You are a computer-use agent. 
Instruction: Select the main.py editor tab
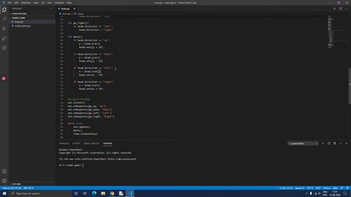[65, 9]
